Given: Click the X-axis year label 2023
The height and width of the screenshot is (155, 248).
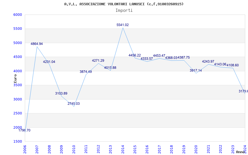Looking at the screenshot, I should (x=233, y=149).
